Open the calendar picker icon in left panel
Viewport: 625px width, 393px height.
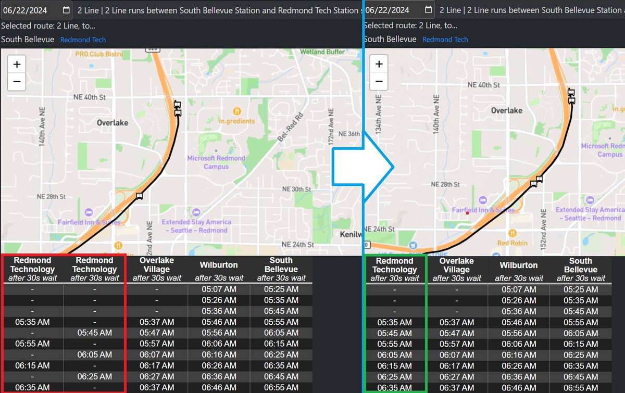[x=66, y=10]
